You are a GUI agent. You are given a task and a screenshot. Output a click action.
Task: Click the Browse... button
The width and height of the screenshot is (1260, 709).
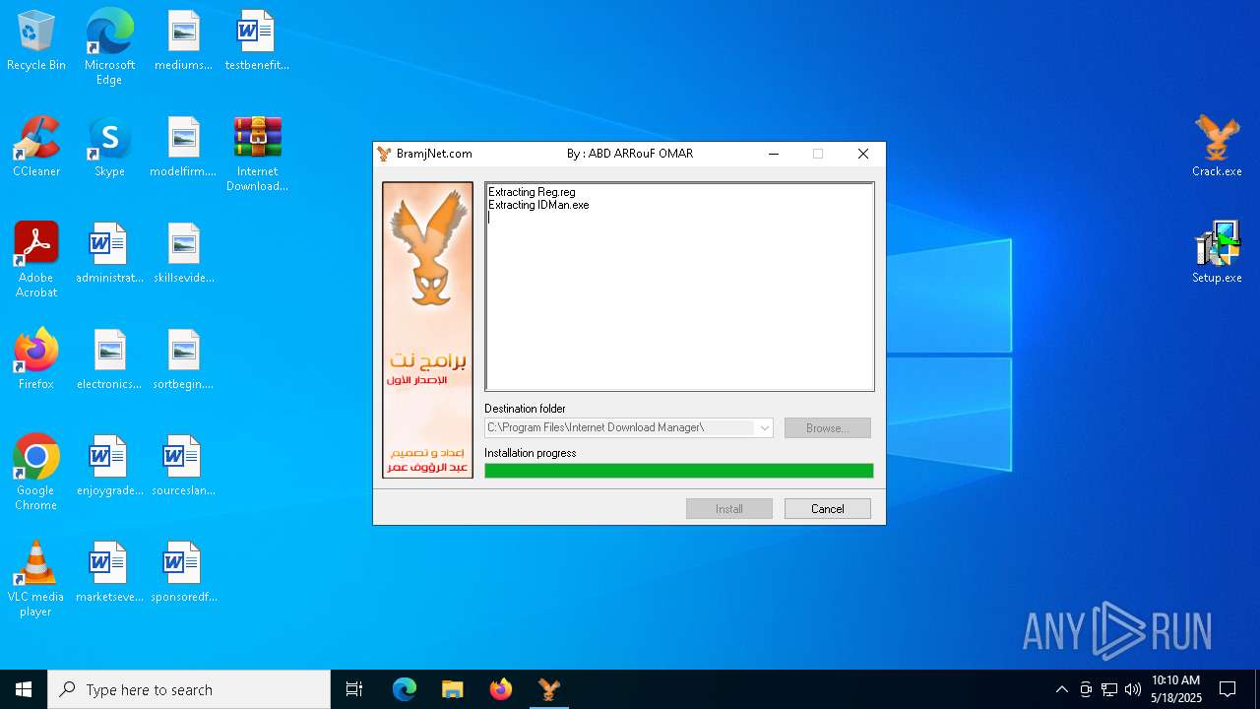point(828,428)
